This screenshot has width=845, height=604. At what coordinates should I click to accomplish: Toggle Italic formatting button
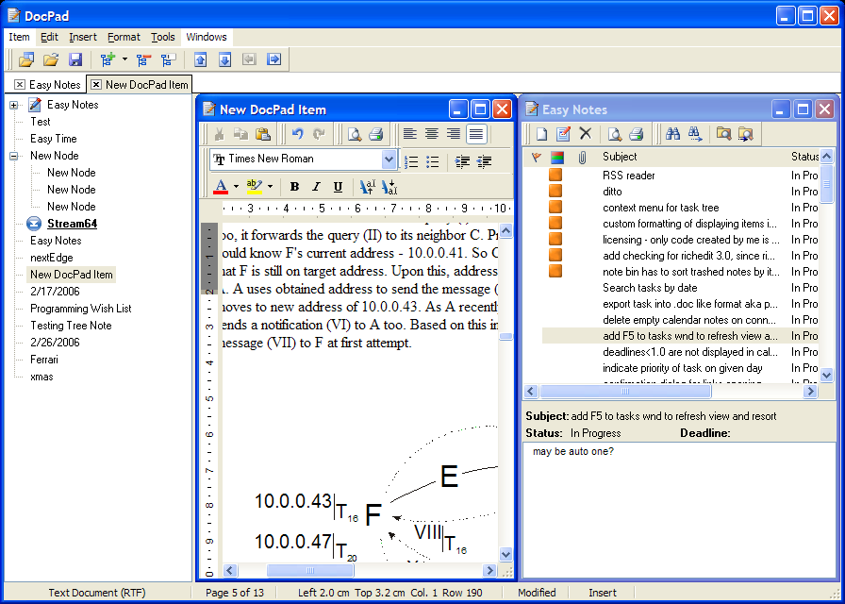coord(316,187)
